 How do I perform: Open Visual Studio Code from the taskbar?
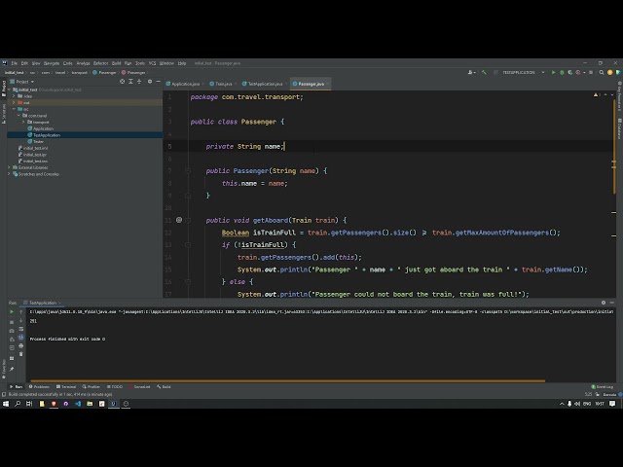[78, 404]
